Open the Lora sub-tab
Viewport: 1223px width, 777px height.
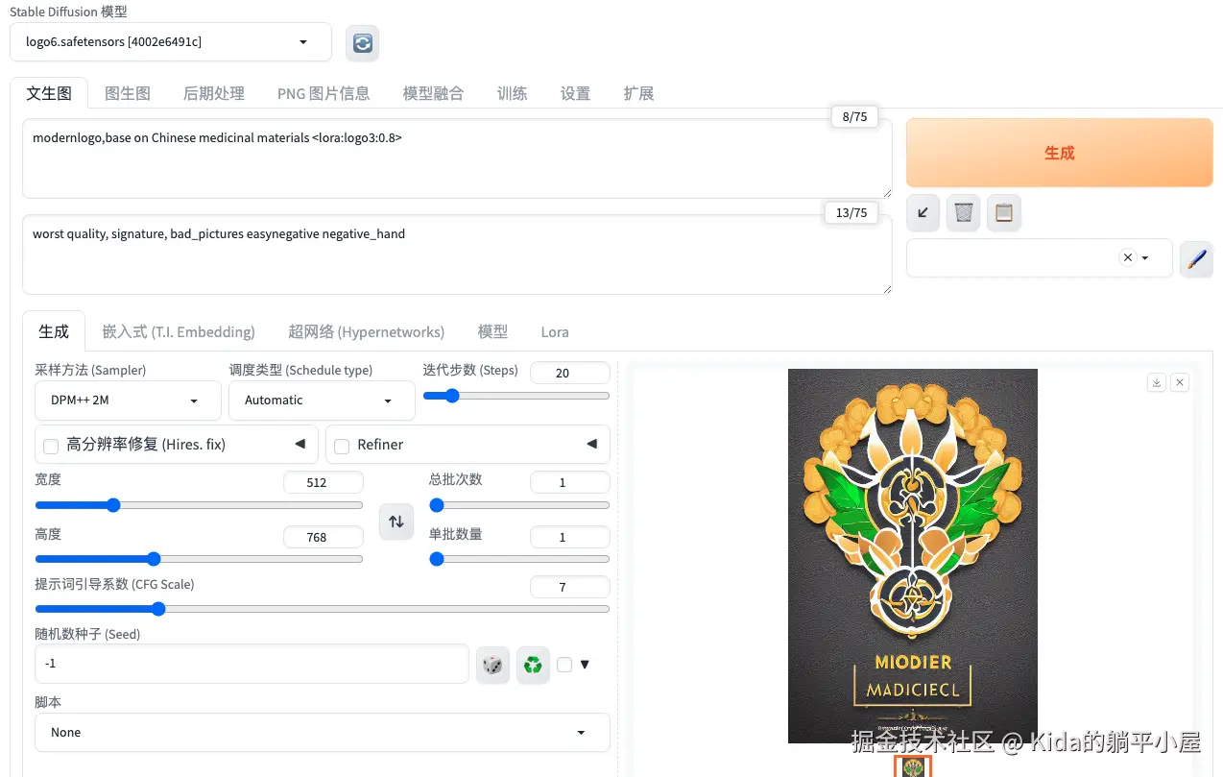coord(555,331)
